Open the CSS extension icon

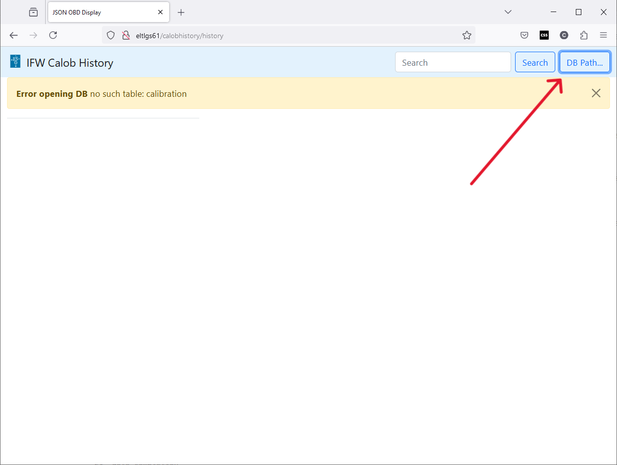(544, 35)
